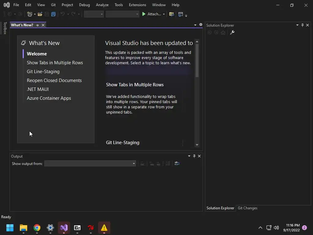Image resolution: width=313 pixels, height=235 pixels.
Task: Click the Solution Explorer wrench properties icon
Action: tap(232, 32)
